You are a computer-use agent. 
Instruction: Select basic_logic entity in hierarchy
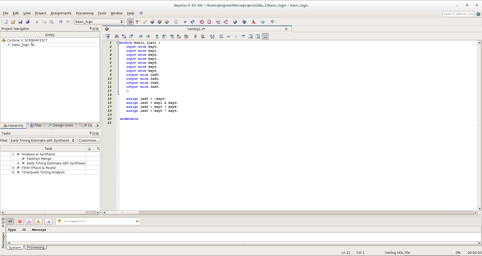tap(21, 45)
